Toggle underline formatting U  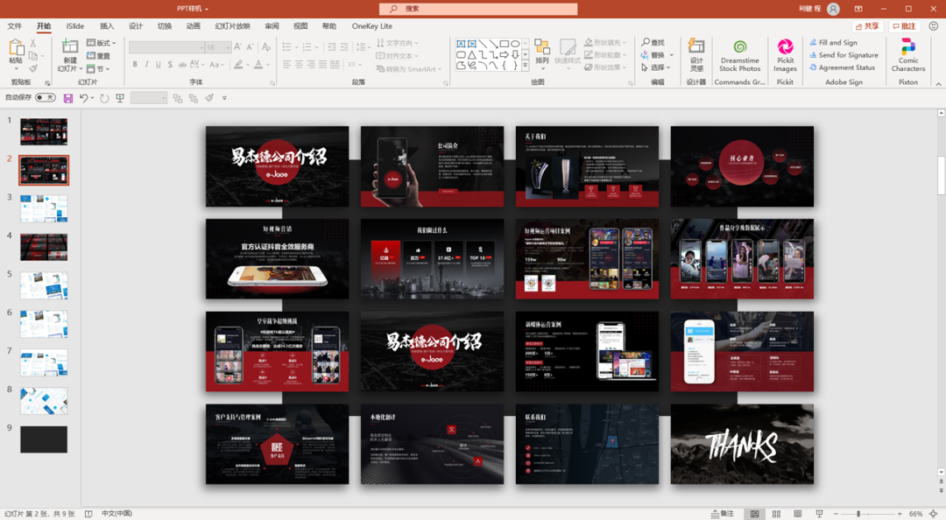pos(159,64)
